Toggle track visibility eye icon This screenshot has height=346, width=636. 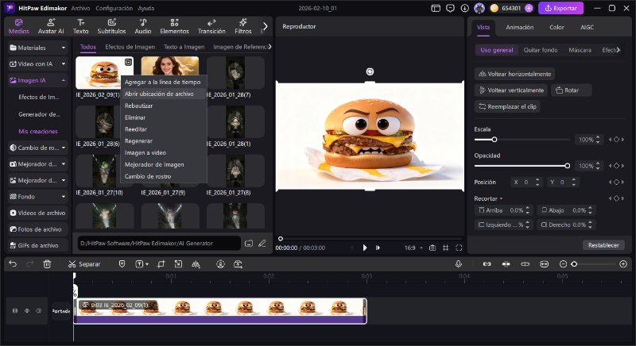click(27, 311)
